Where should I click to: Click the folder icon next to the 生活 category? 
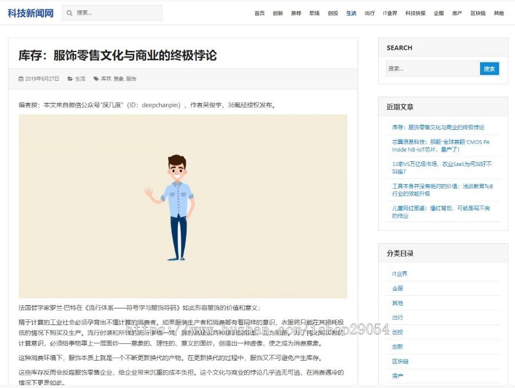[x=69, y=78]
